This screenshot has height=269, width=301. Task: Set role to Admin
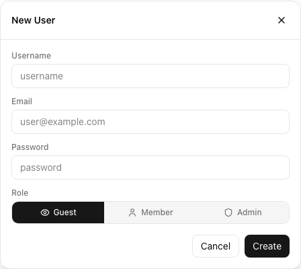click(x=243, y=213)
